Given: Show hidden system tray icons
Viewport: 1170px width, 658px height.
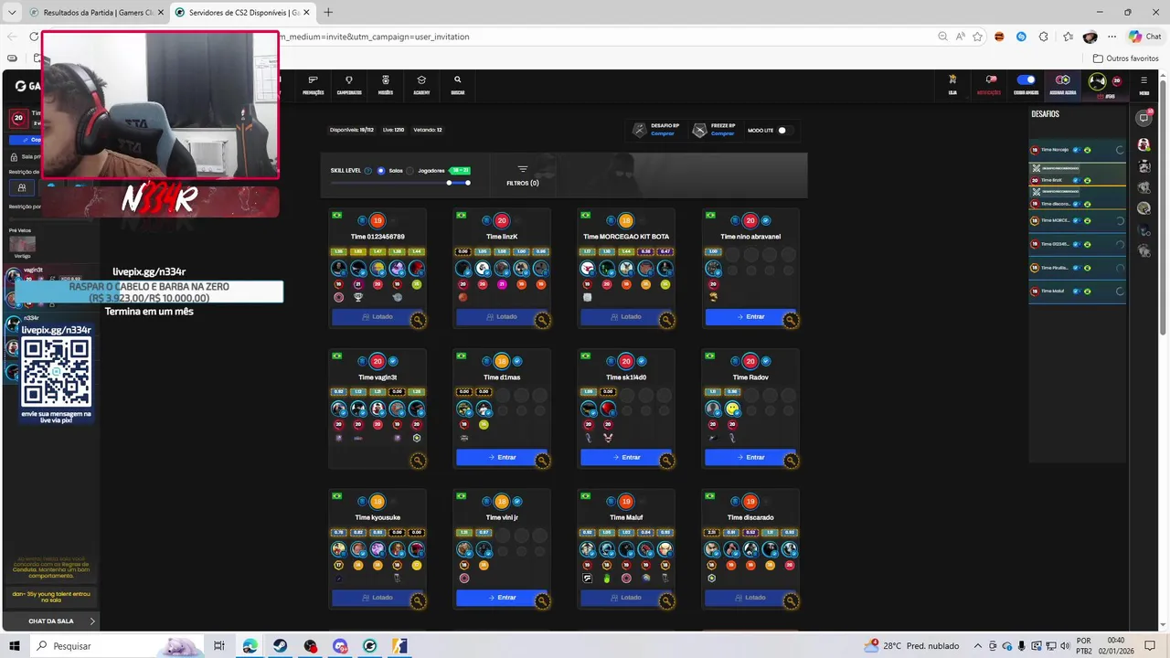Looking at the screenshot, I should 978,646.
